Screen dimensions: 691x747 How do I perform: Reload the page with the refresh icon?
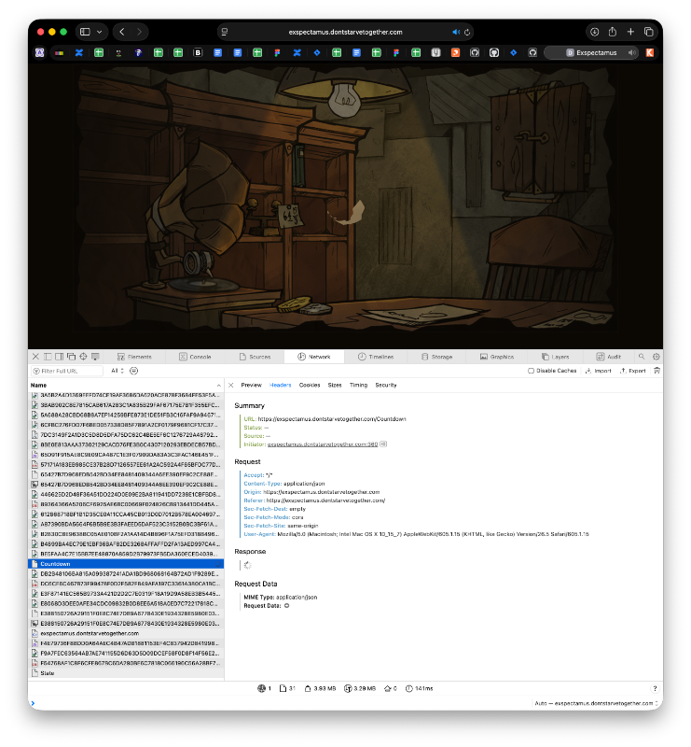[467, 32]
